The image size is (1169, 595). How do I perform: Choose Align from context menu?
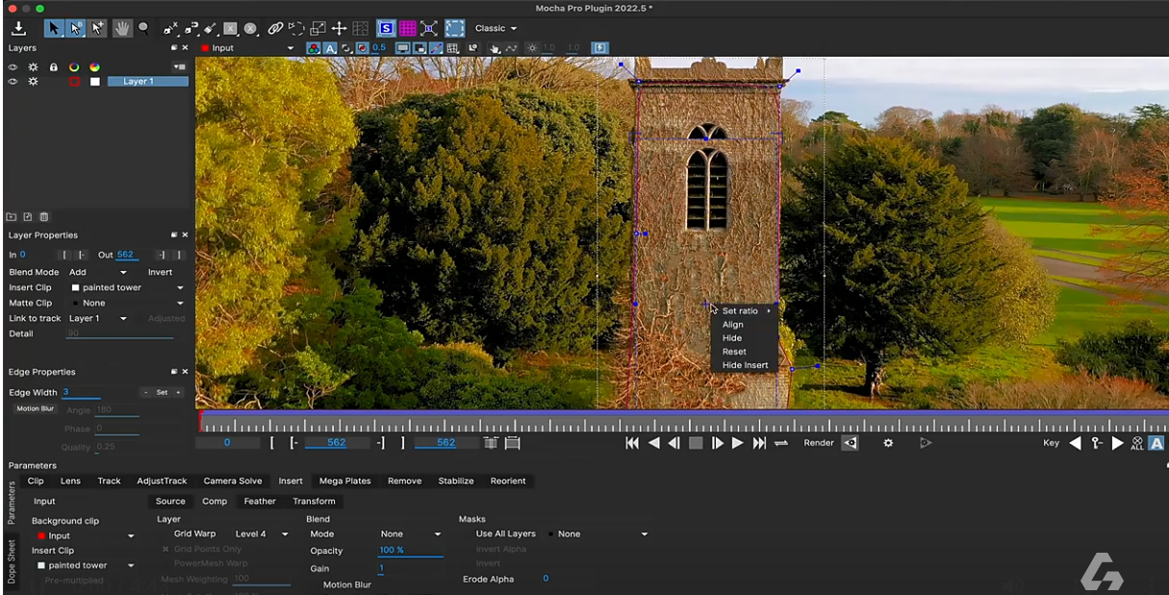click(733, 325)
